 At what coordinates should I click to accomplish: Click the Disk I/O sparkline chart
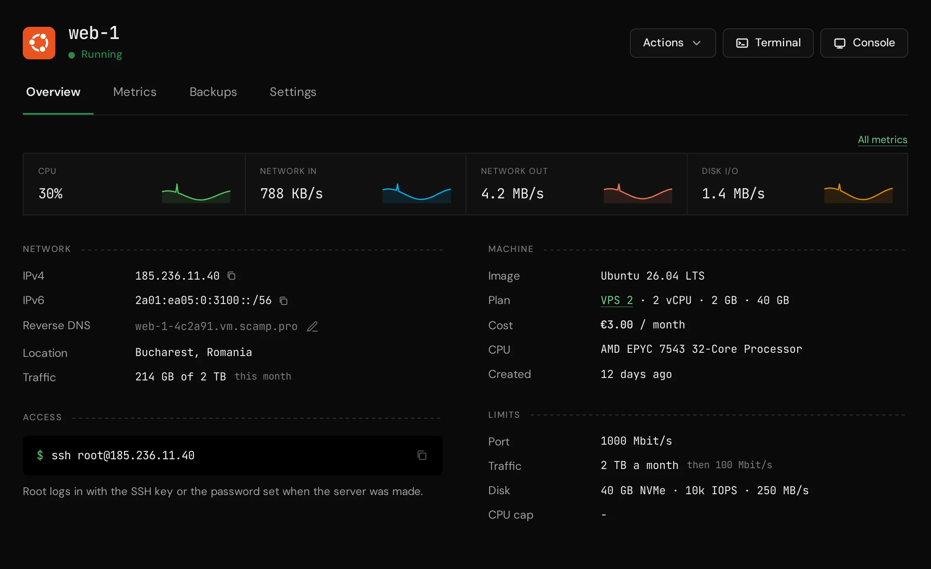[859, 193]
